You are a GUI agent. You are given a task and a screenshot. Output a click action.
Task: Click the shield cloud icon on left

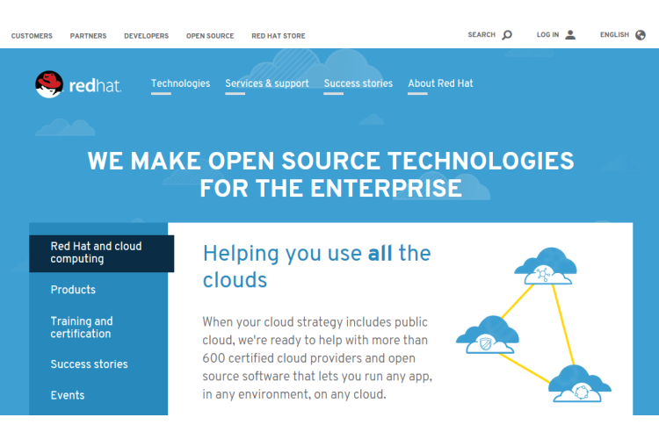[x=488, y=337]
